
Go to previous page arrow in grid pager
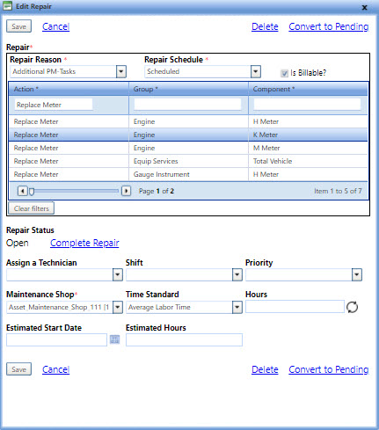click(x=22, y=191)
